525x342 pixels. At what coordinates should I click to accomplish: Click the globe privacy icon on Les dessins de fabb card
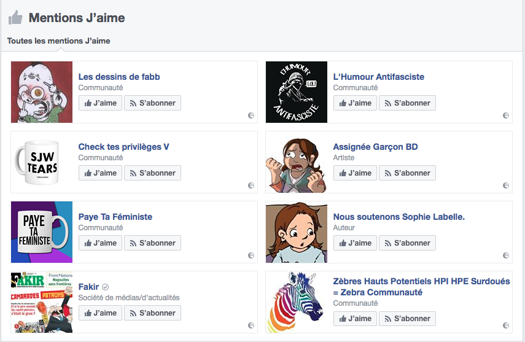point(251,115)
